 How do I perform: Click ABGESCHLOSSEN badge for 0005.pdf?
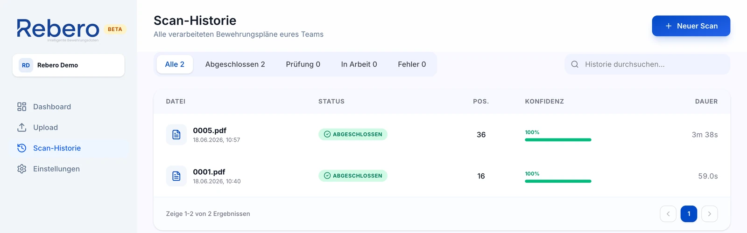click(x=353, y=134)
